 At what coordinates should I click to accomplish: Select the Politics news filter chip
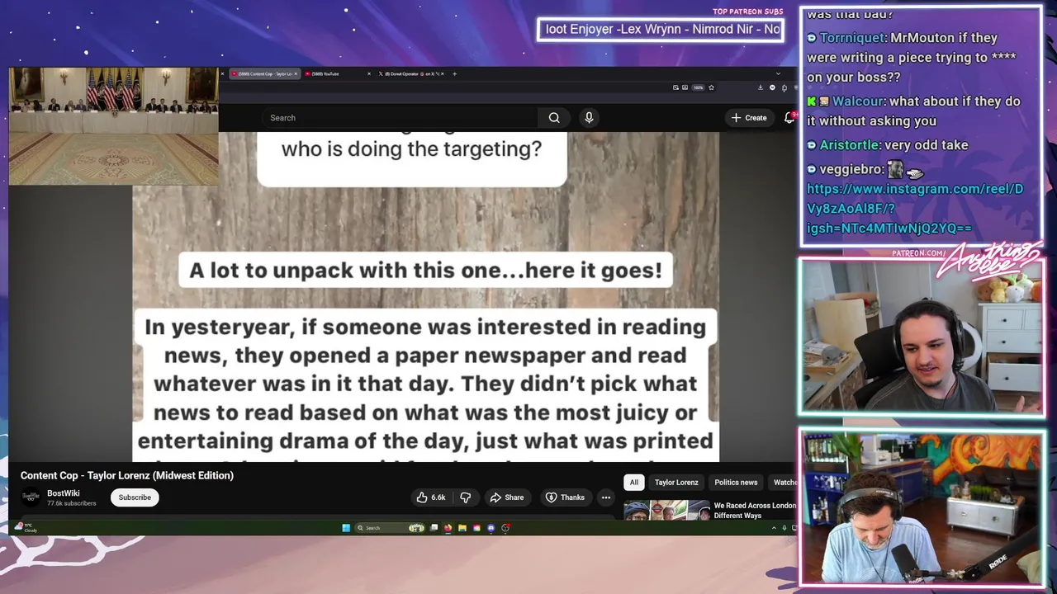pos(736,483)
